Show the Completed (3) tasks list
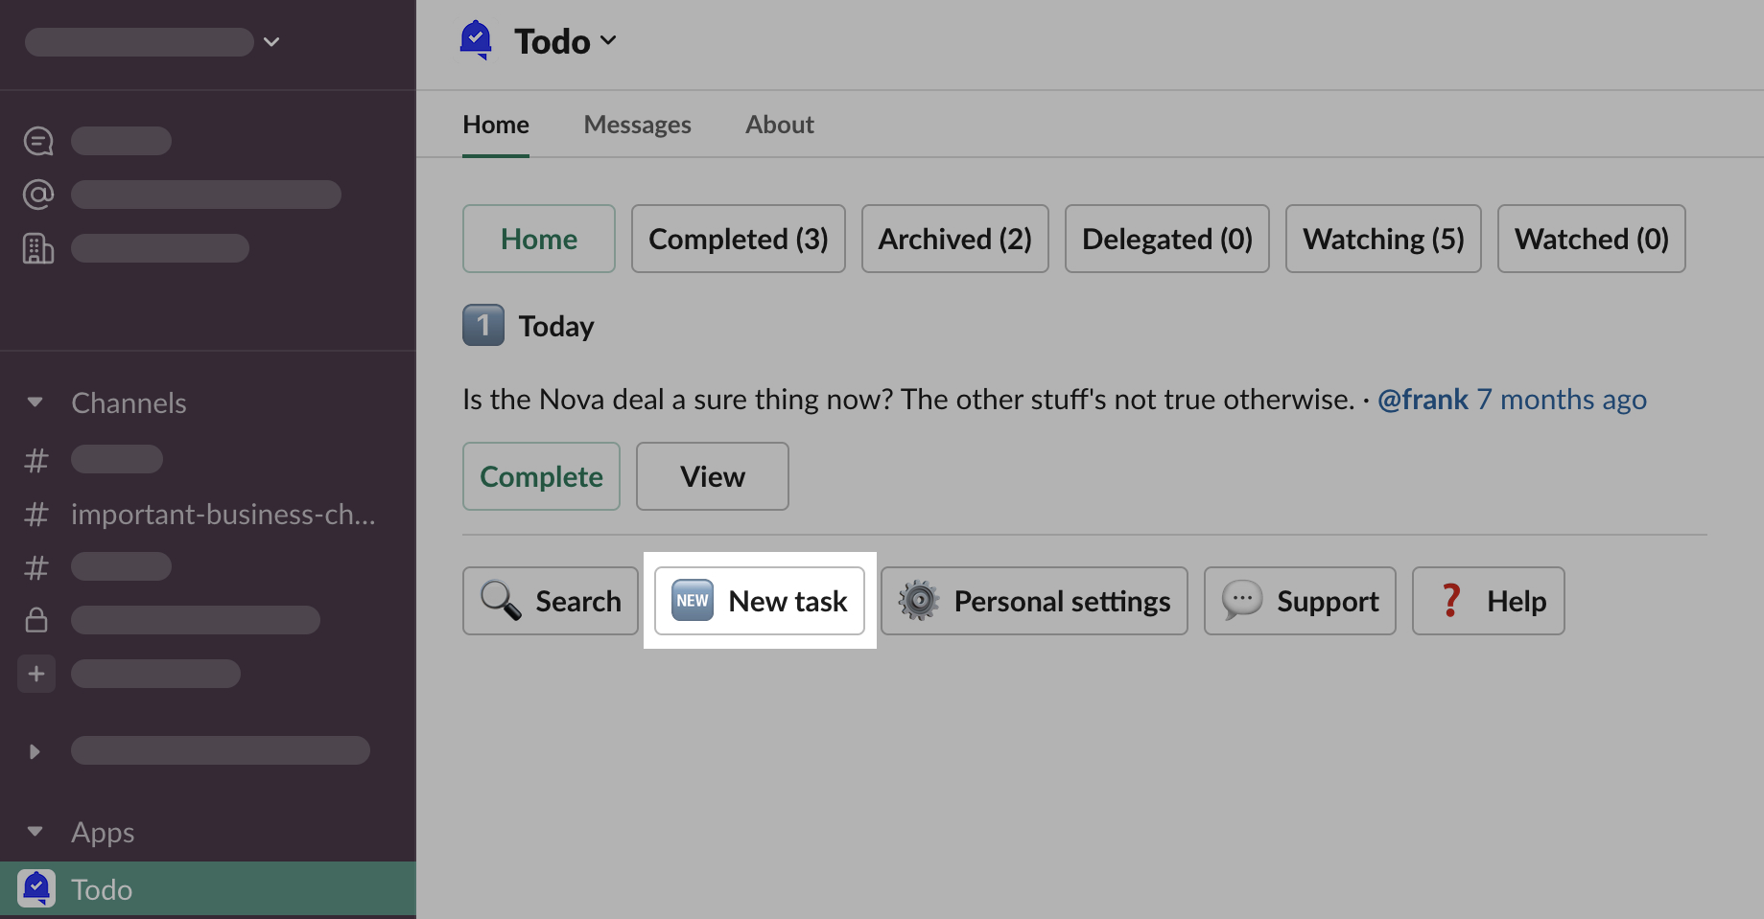Screen dimensions: 1764x919 (738, 239)
